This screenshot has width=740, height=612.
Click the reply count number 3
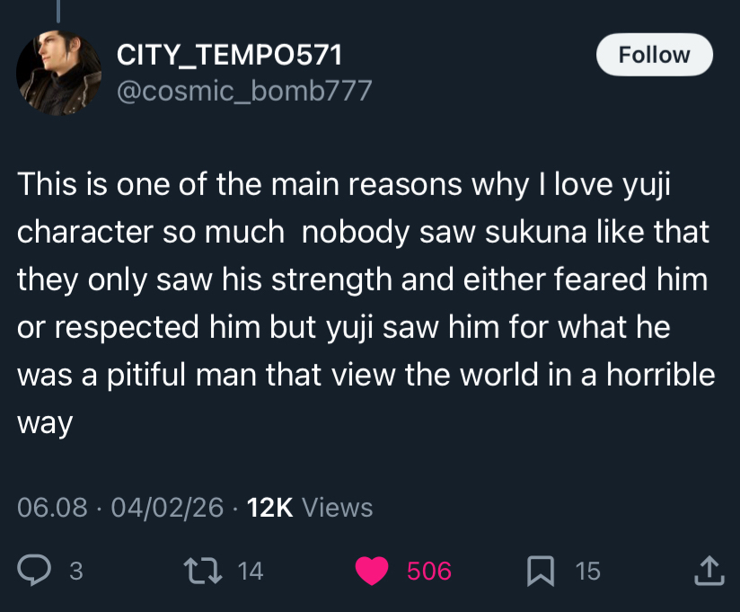coord(76,571)
